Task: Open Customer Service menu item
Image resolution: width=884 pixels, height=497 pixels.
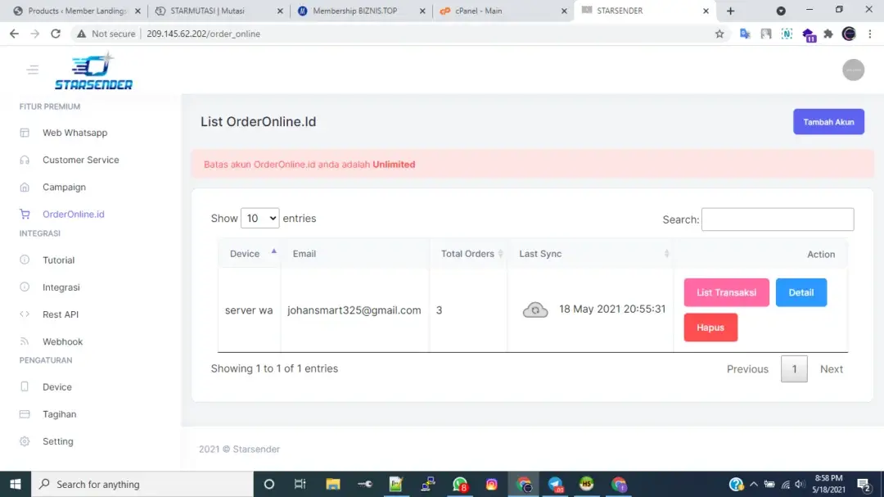Action: click(80, 160)
